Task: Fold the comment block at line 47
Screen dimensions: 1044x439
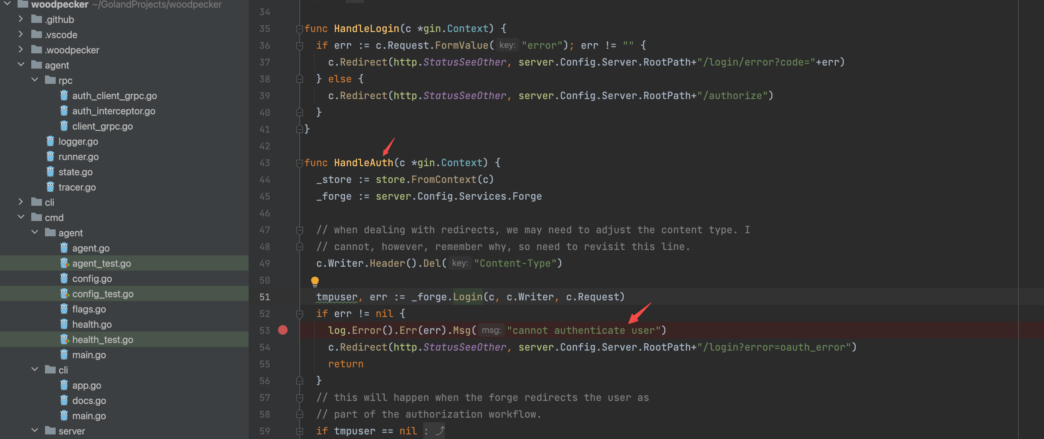Action: coord(299,230)
